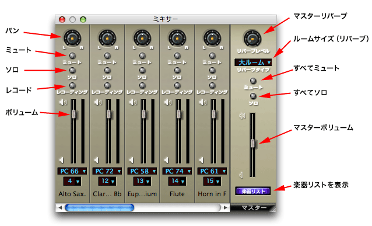The height and width of the screenshot is (226, 372).
Task: Click the 楽器リスト button
Action: (253, 192)
